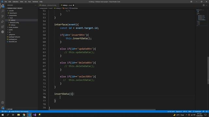Open the Run and Debug view
The image size is (209, 117).
(x=3, y=21)
